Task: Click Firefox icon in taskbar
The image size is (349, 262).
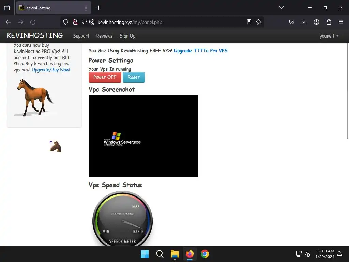Action: point(190,254)
